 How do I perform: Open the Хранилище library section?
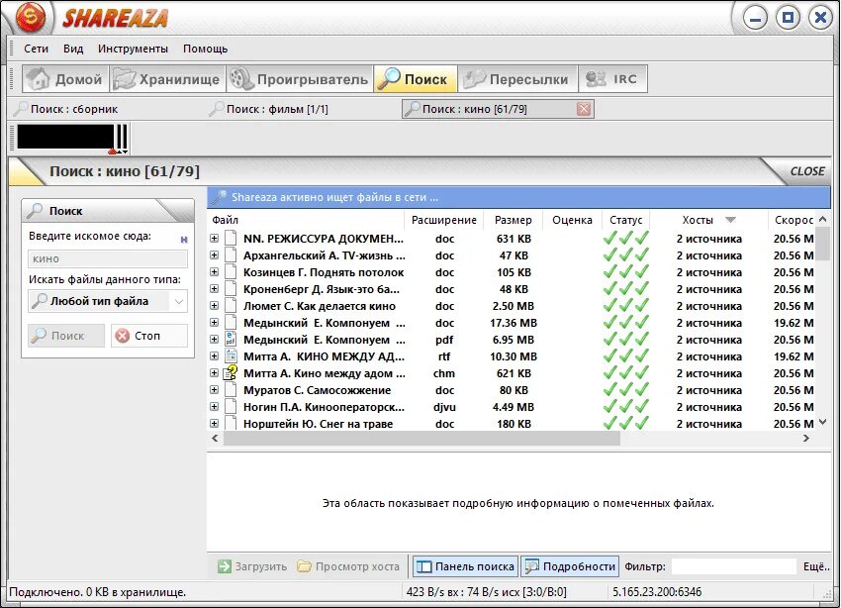click(167, 79)
